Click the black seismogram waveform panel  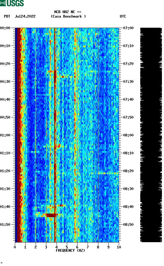tap(151, 135)
